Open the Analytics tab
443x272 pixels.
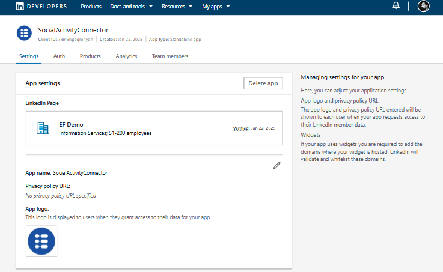126,56
